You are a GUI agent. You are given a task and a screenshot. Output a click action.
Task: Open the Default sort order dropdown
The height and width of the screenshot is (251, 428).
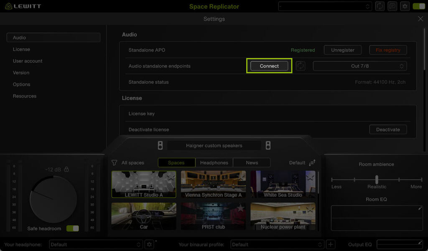(297, 163)
